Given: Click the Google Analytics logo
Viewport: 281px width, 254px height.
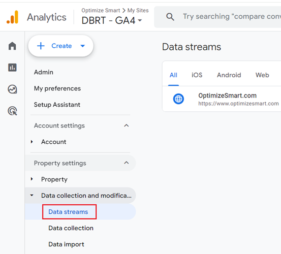Looking at the screenshot, I should pos(12,17).
